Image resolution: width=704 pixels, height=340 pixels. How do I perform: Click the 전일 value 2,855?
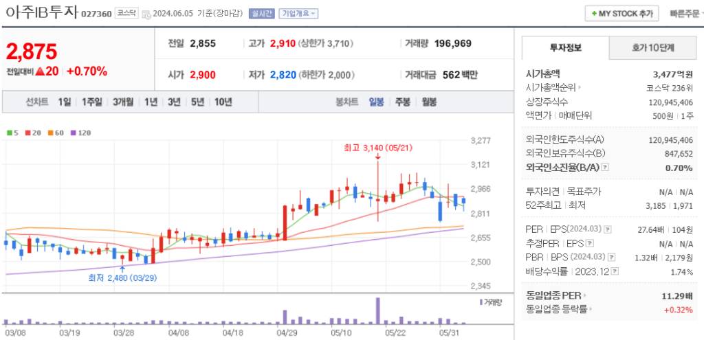203,43
